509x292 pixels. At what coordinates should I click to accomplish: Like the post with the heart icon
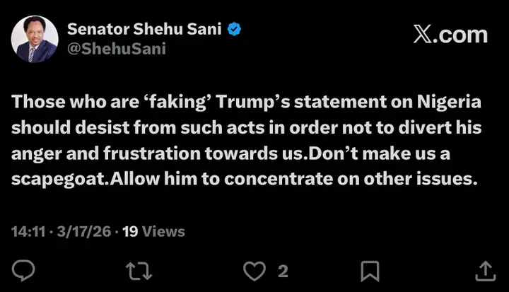coord(254,270)
